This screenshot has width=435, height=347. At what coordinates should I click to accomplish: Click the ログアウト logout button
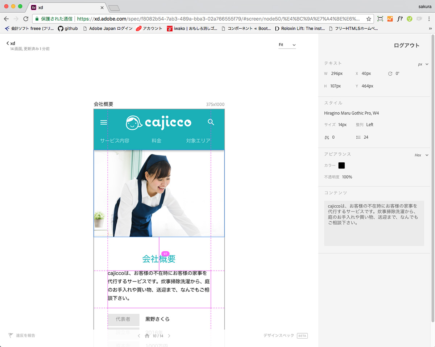pyautogui.click(x=406, y=45)
